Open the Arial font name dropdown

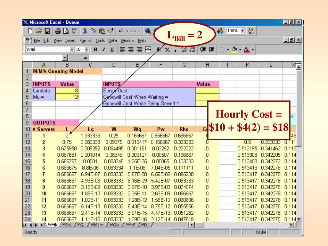(x=72, y=49)
